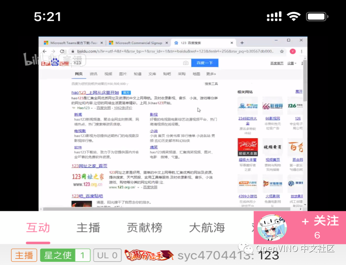The height and width of the screenshot is (265, 346).
Task: Select the 视频 search tab
Action: tap(108, 74)
